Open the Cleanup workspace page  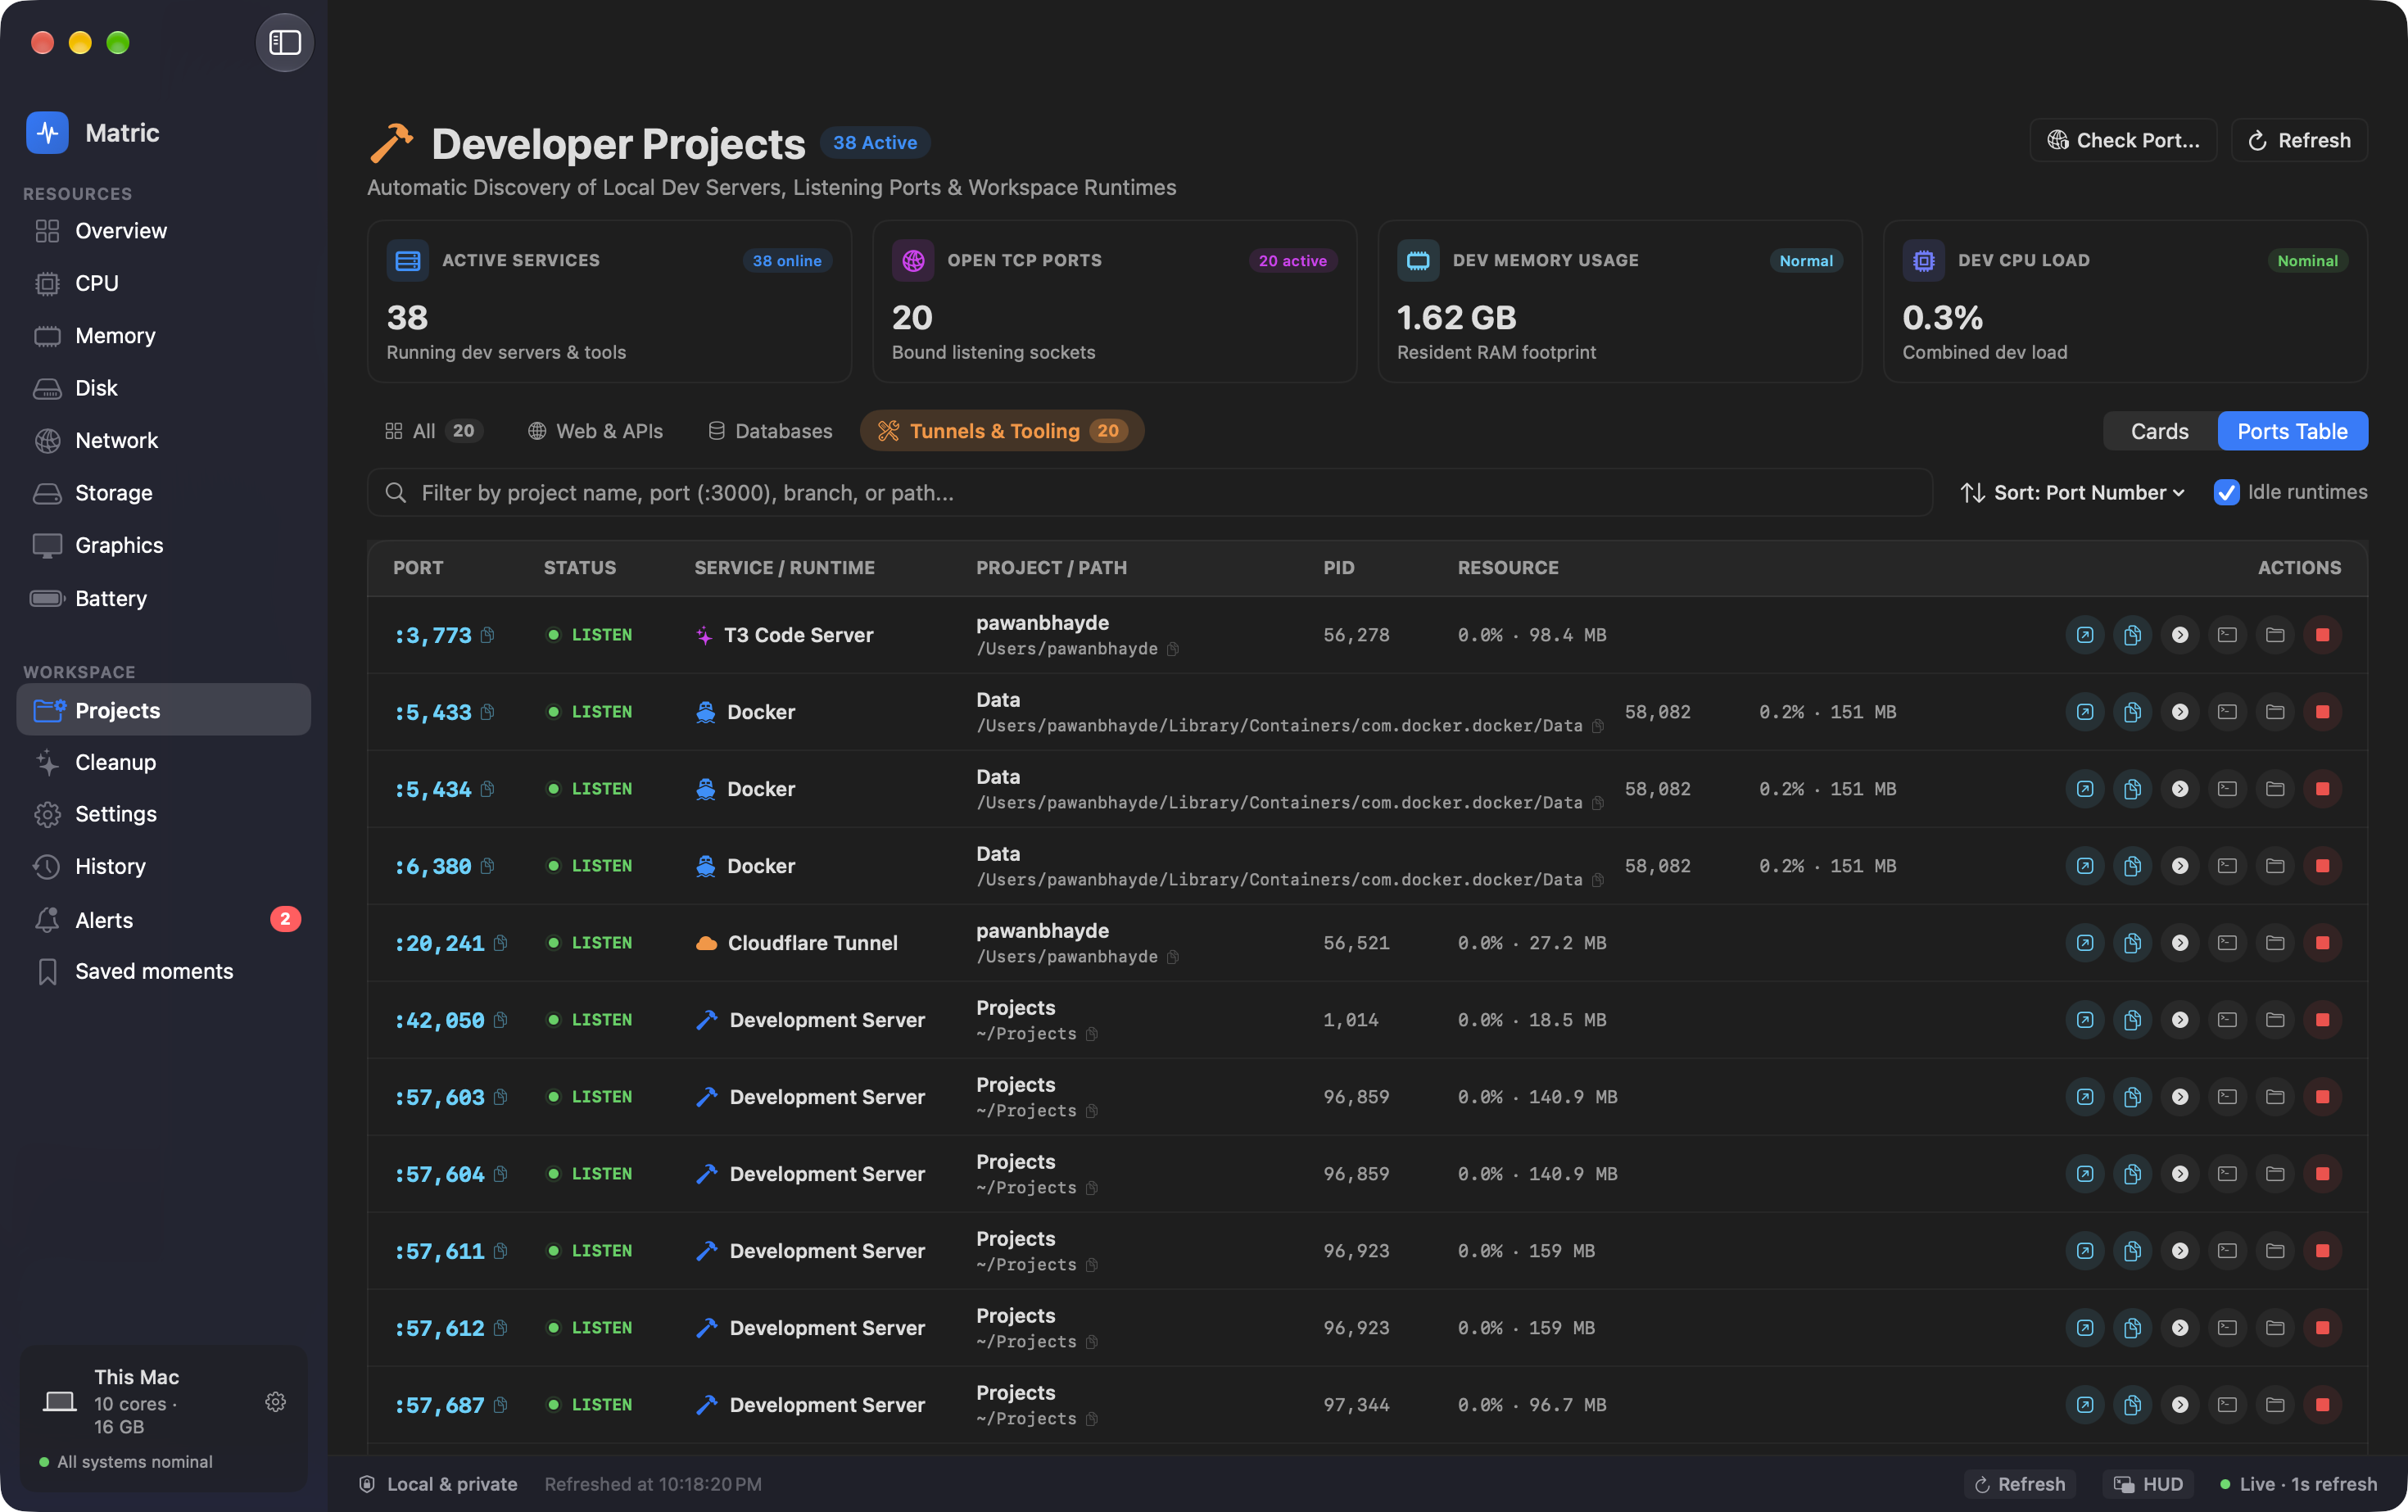(x=164, y=762)
